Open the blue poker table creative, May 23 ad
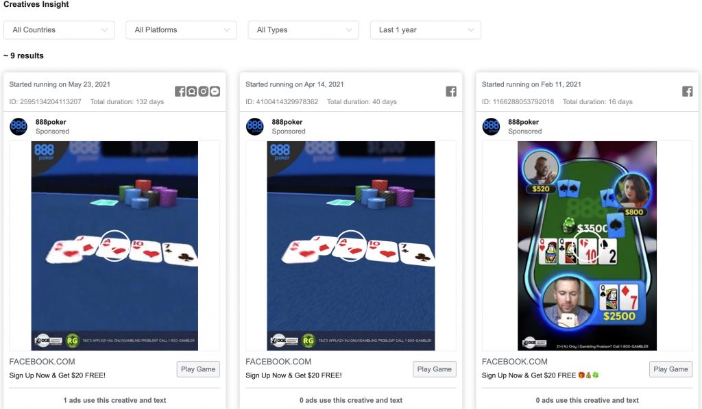Image resolution: width=702 pixels, height=409 pixels. pyautogui.click(x=114, y=246)
